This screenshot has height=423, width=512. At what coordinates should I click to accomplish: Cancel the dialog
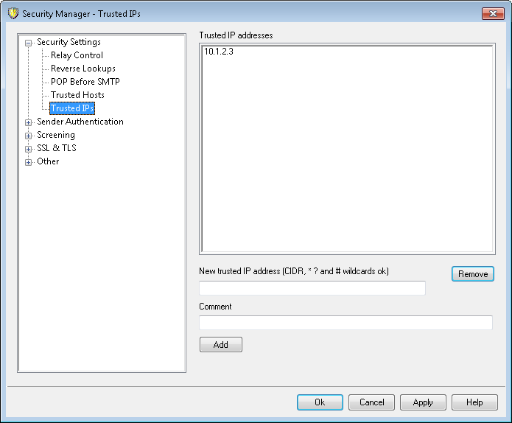pos(371,402)
